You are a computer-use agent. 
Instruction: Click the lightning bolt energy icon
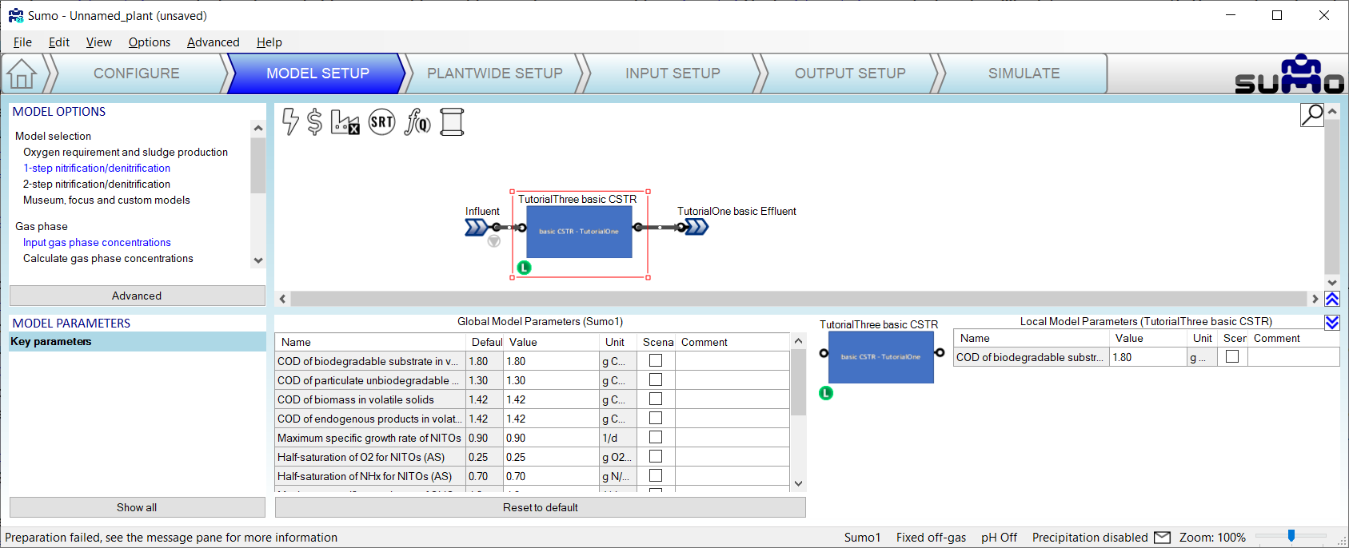pos(290,122)
